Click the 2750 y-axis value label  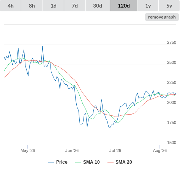pos(172,42)
